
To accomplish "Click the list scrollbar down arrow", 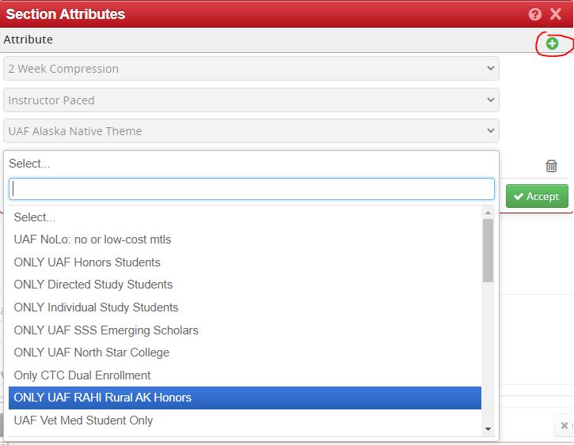I will (488, 429).
